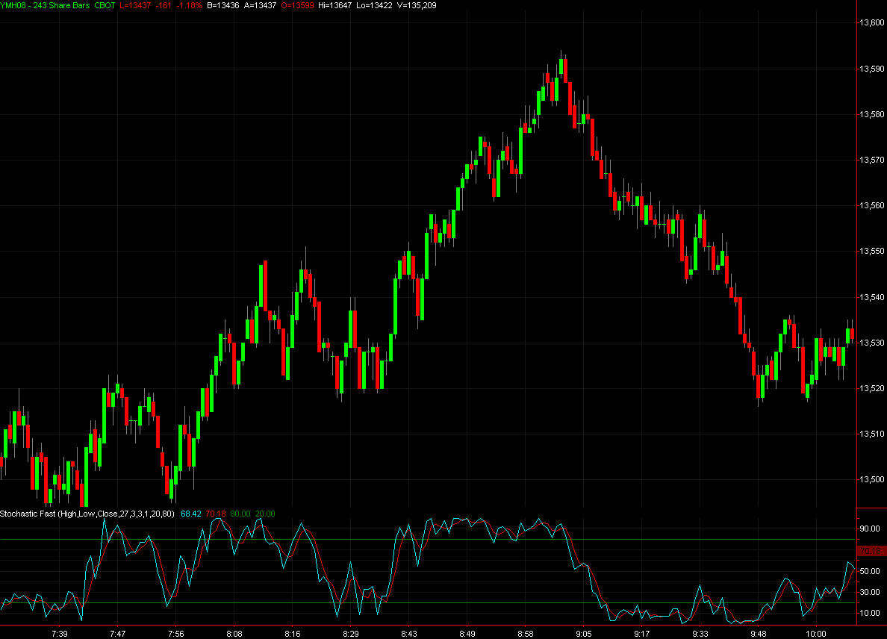This screenshot has height=639, width=887.
Task: Click the 13,590 price axis label
Action: pos(872,69)
